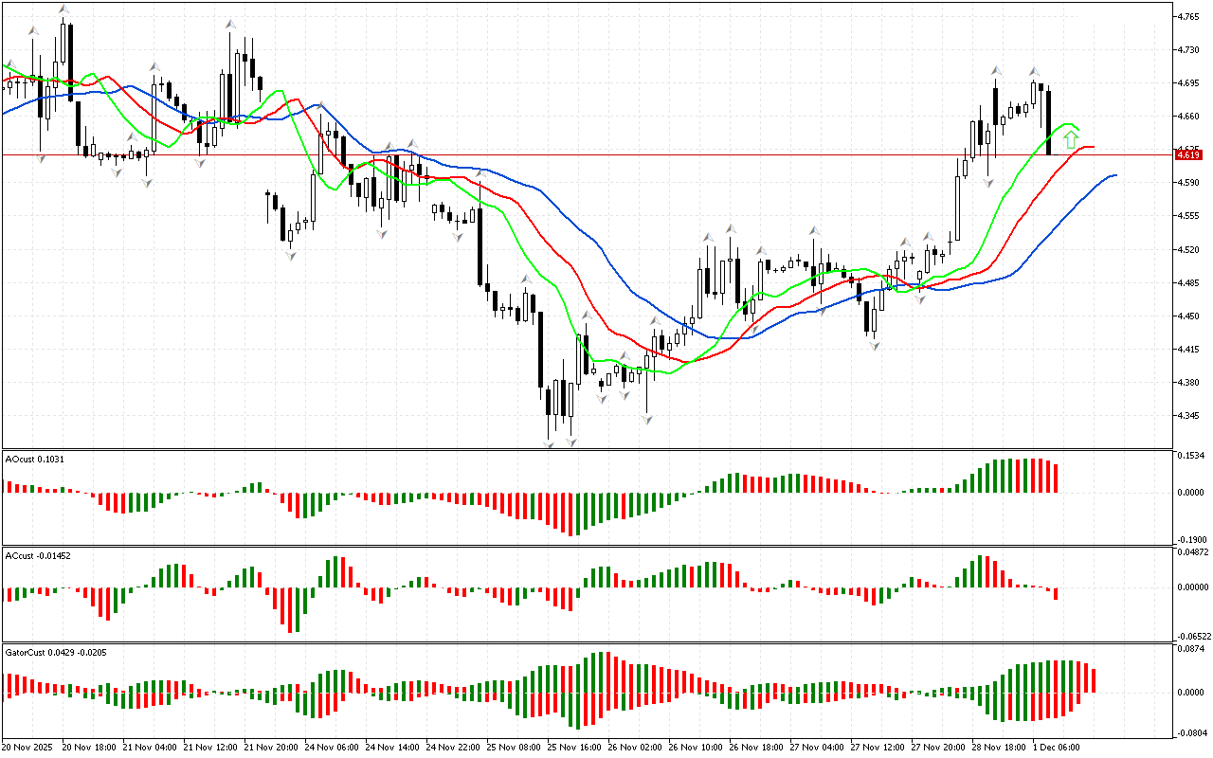Click the up fractal arrow above the rightmost peak
The image size is (1213, 758).
(1035, 71)
